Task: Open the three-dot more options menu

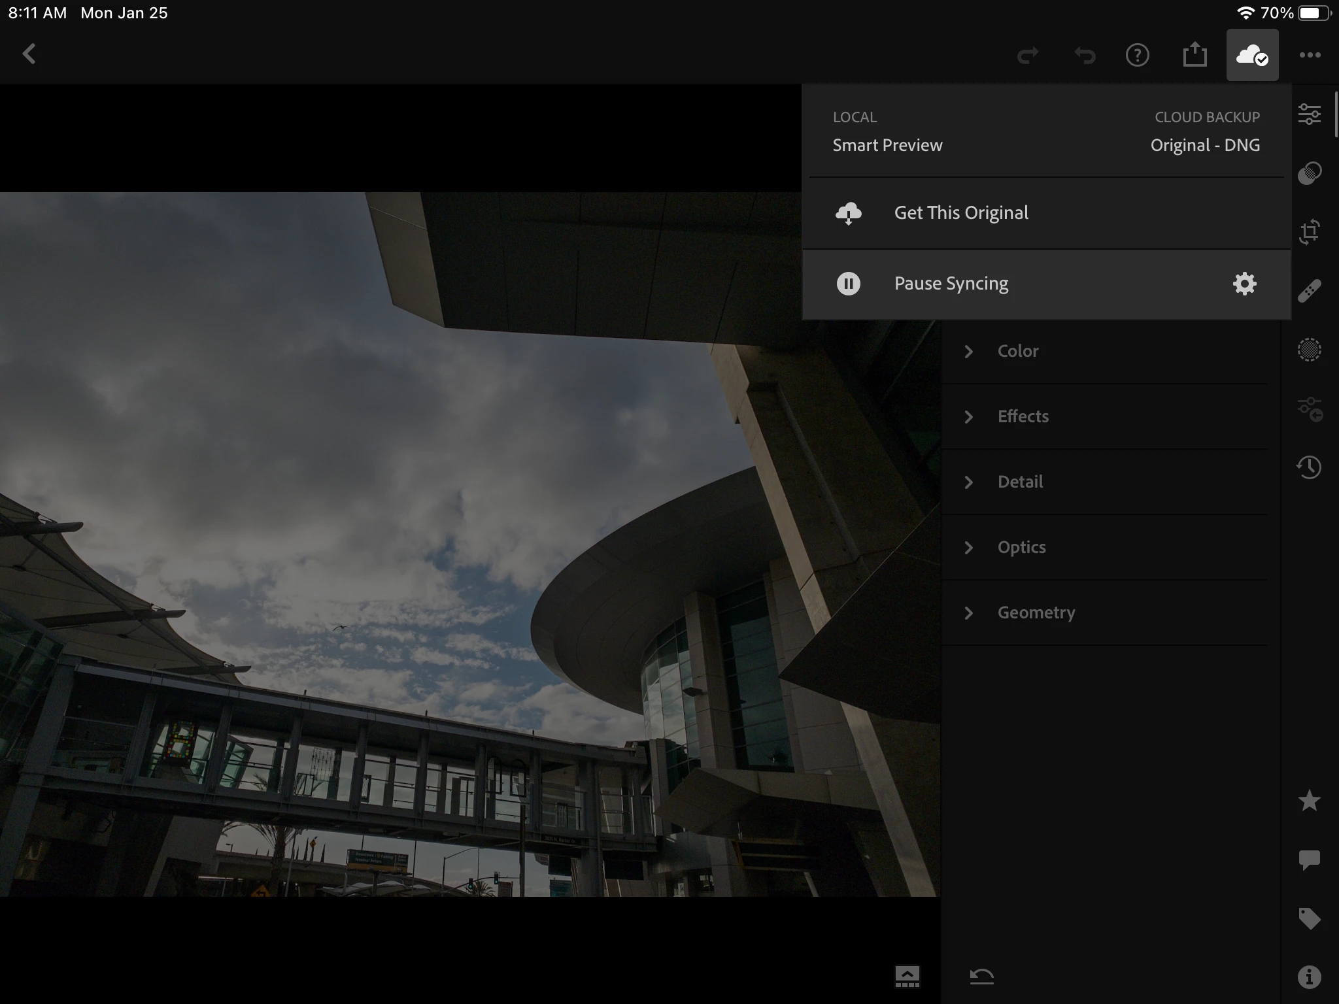Action: tap(1310, 56)
